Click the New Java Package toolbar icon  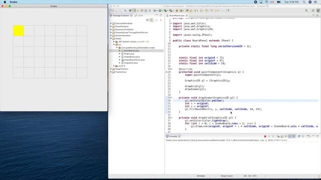[177, 10]
